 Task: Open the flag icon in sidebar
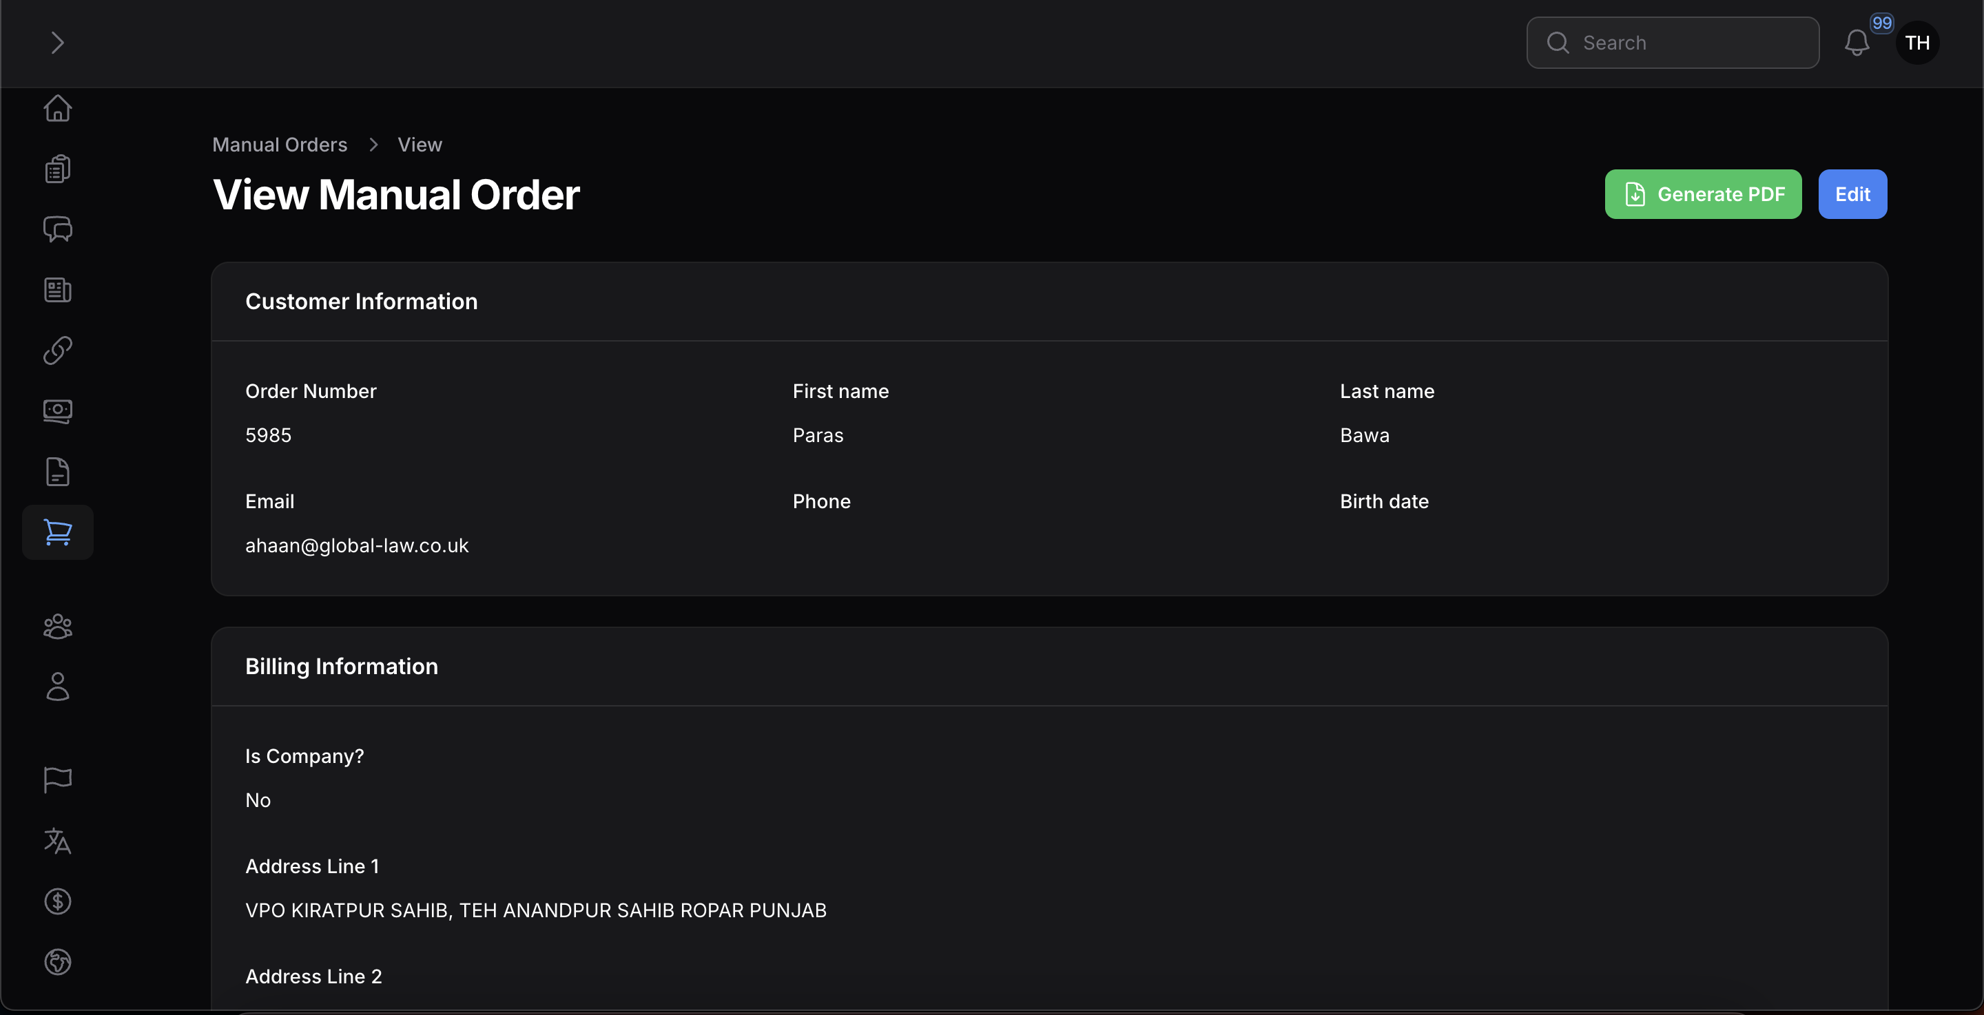pyautogui.click(x=58, y=779)
